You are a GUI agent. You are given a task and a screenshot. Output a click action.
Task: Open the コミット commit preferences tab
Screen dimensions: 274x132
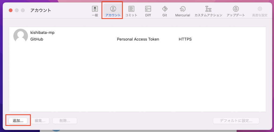pyautogui.click(x=131, y=11)
